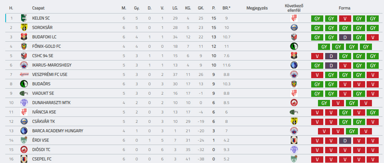
Task: Click the Soroksár team logo
Action: pyautogui.click(x=24, y=27)
